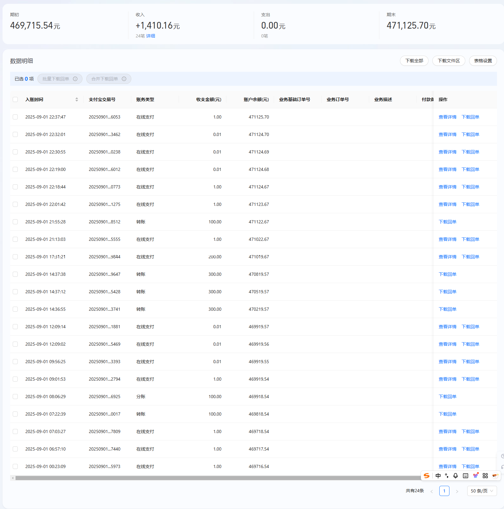Click page number 1 in pagination
Screen dimensions: 504x509
click(x=444, y=491)
